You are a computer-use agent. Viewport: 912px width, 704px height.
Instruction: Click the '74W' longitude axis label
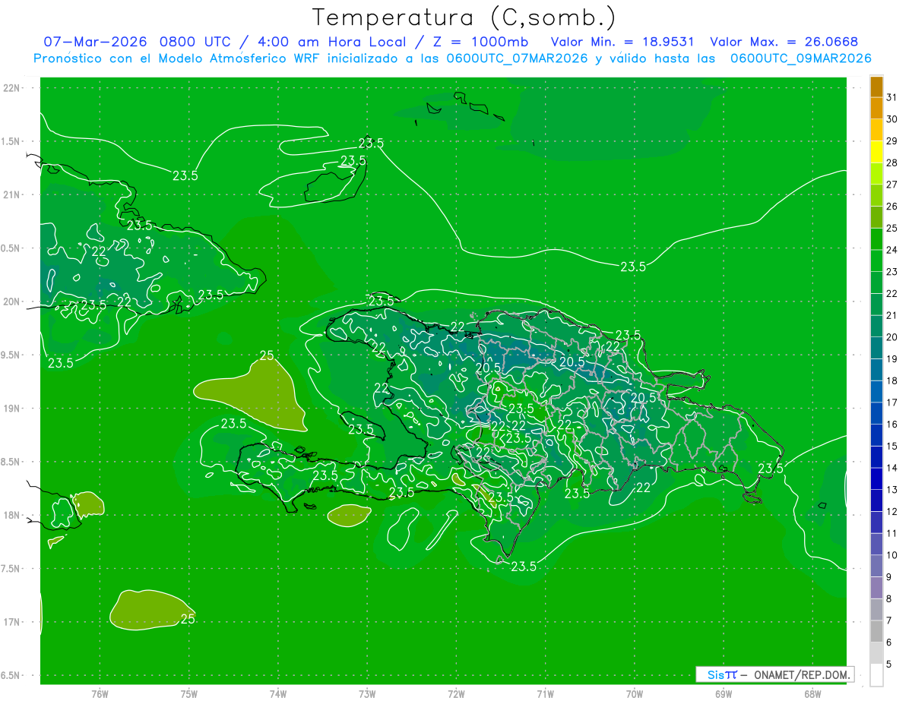point(278,693)
